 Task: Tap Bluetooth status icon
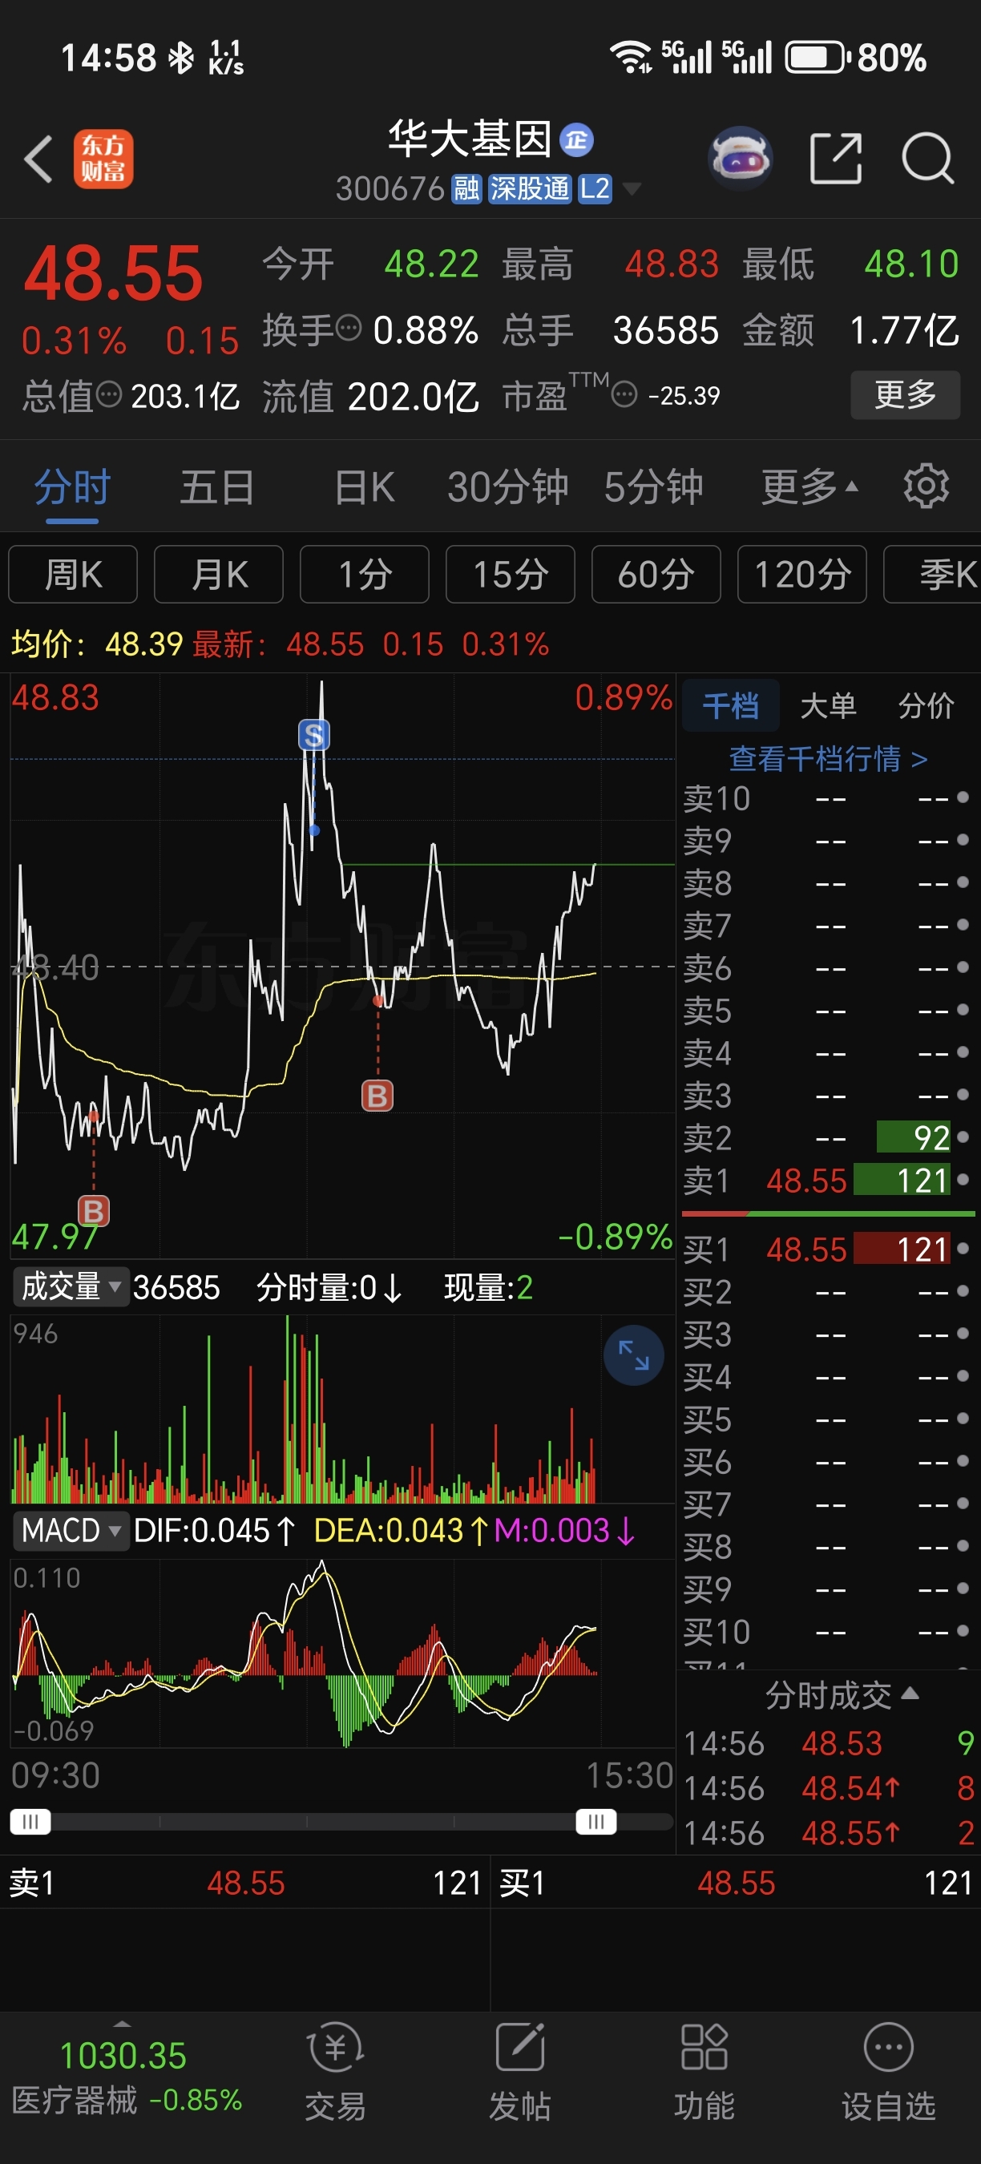[x=180, y=58]
